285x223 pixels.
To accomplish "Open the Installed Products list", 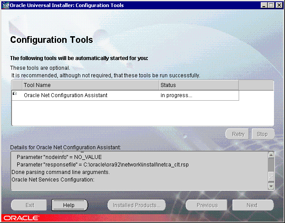I will click(137, 205).
